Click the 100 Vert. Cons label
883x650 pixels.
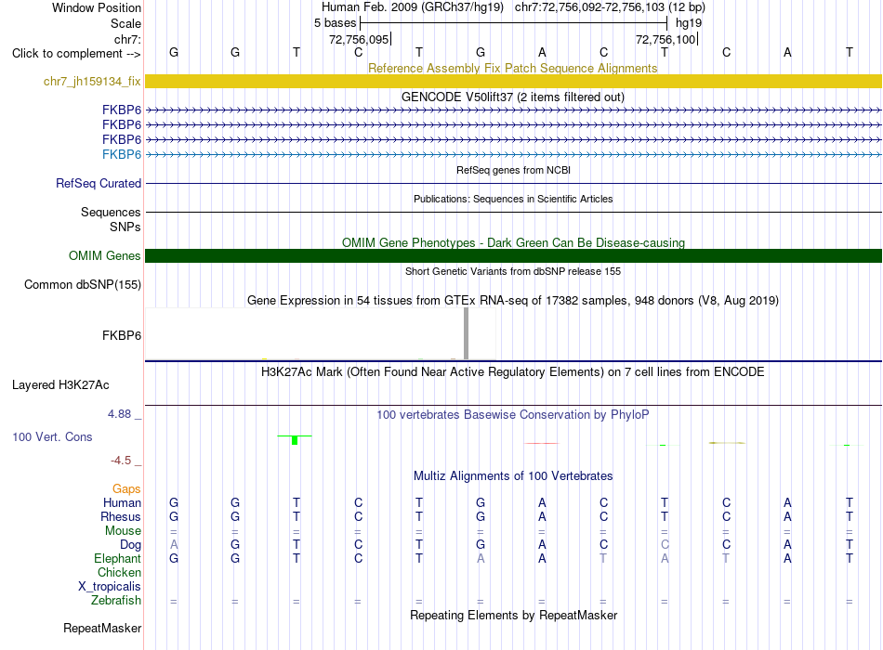pyautogui.click(x=52, y=436)
